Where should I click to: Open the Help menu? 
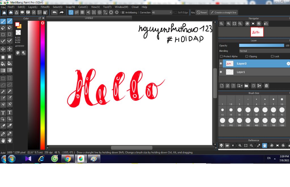(x=144, y=7)
